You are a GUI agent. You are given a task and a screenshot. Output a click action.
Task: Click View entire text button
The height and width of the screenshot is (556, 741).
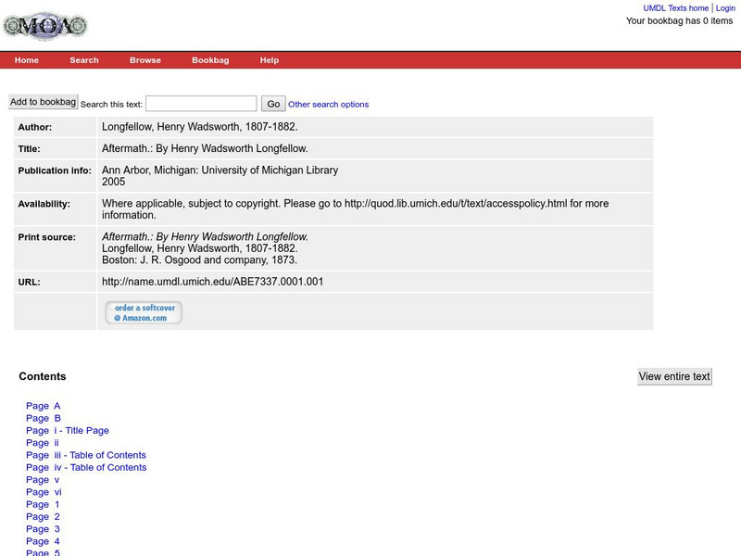tap(674, 376)
